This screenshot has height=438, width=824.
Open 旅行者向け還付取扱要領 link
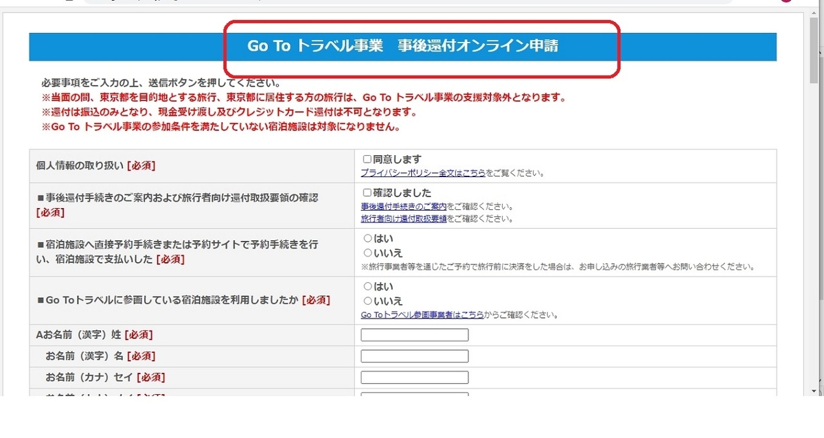coord(404,219)
